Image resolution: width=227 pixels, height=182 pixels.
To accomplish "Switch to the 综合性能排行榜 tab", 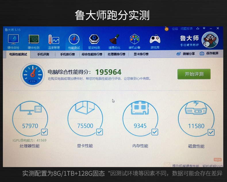I will (x=92, y=54).
